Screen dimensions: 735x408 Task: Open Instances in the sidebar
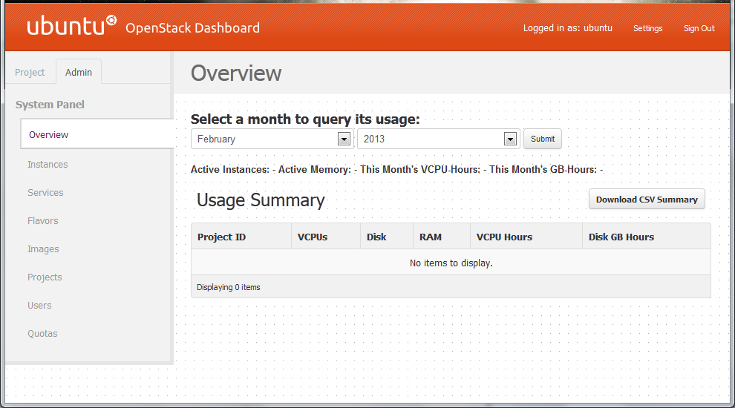[48, 165]
